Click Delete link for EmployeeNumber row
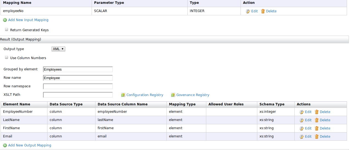The width and height of the screenshot is (350, 150). point(325,112)
